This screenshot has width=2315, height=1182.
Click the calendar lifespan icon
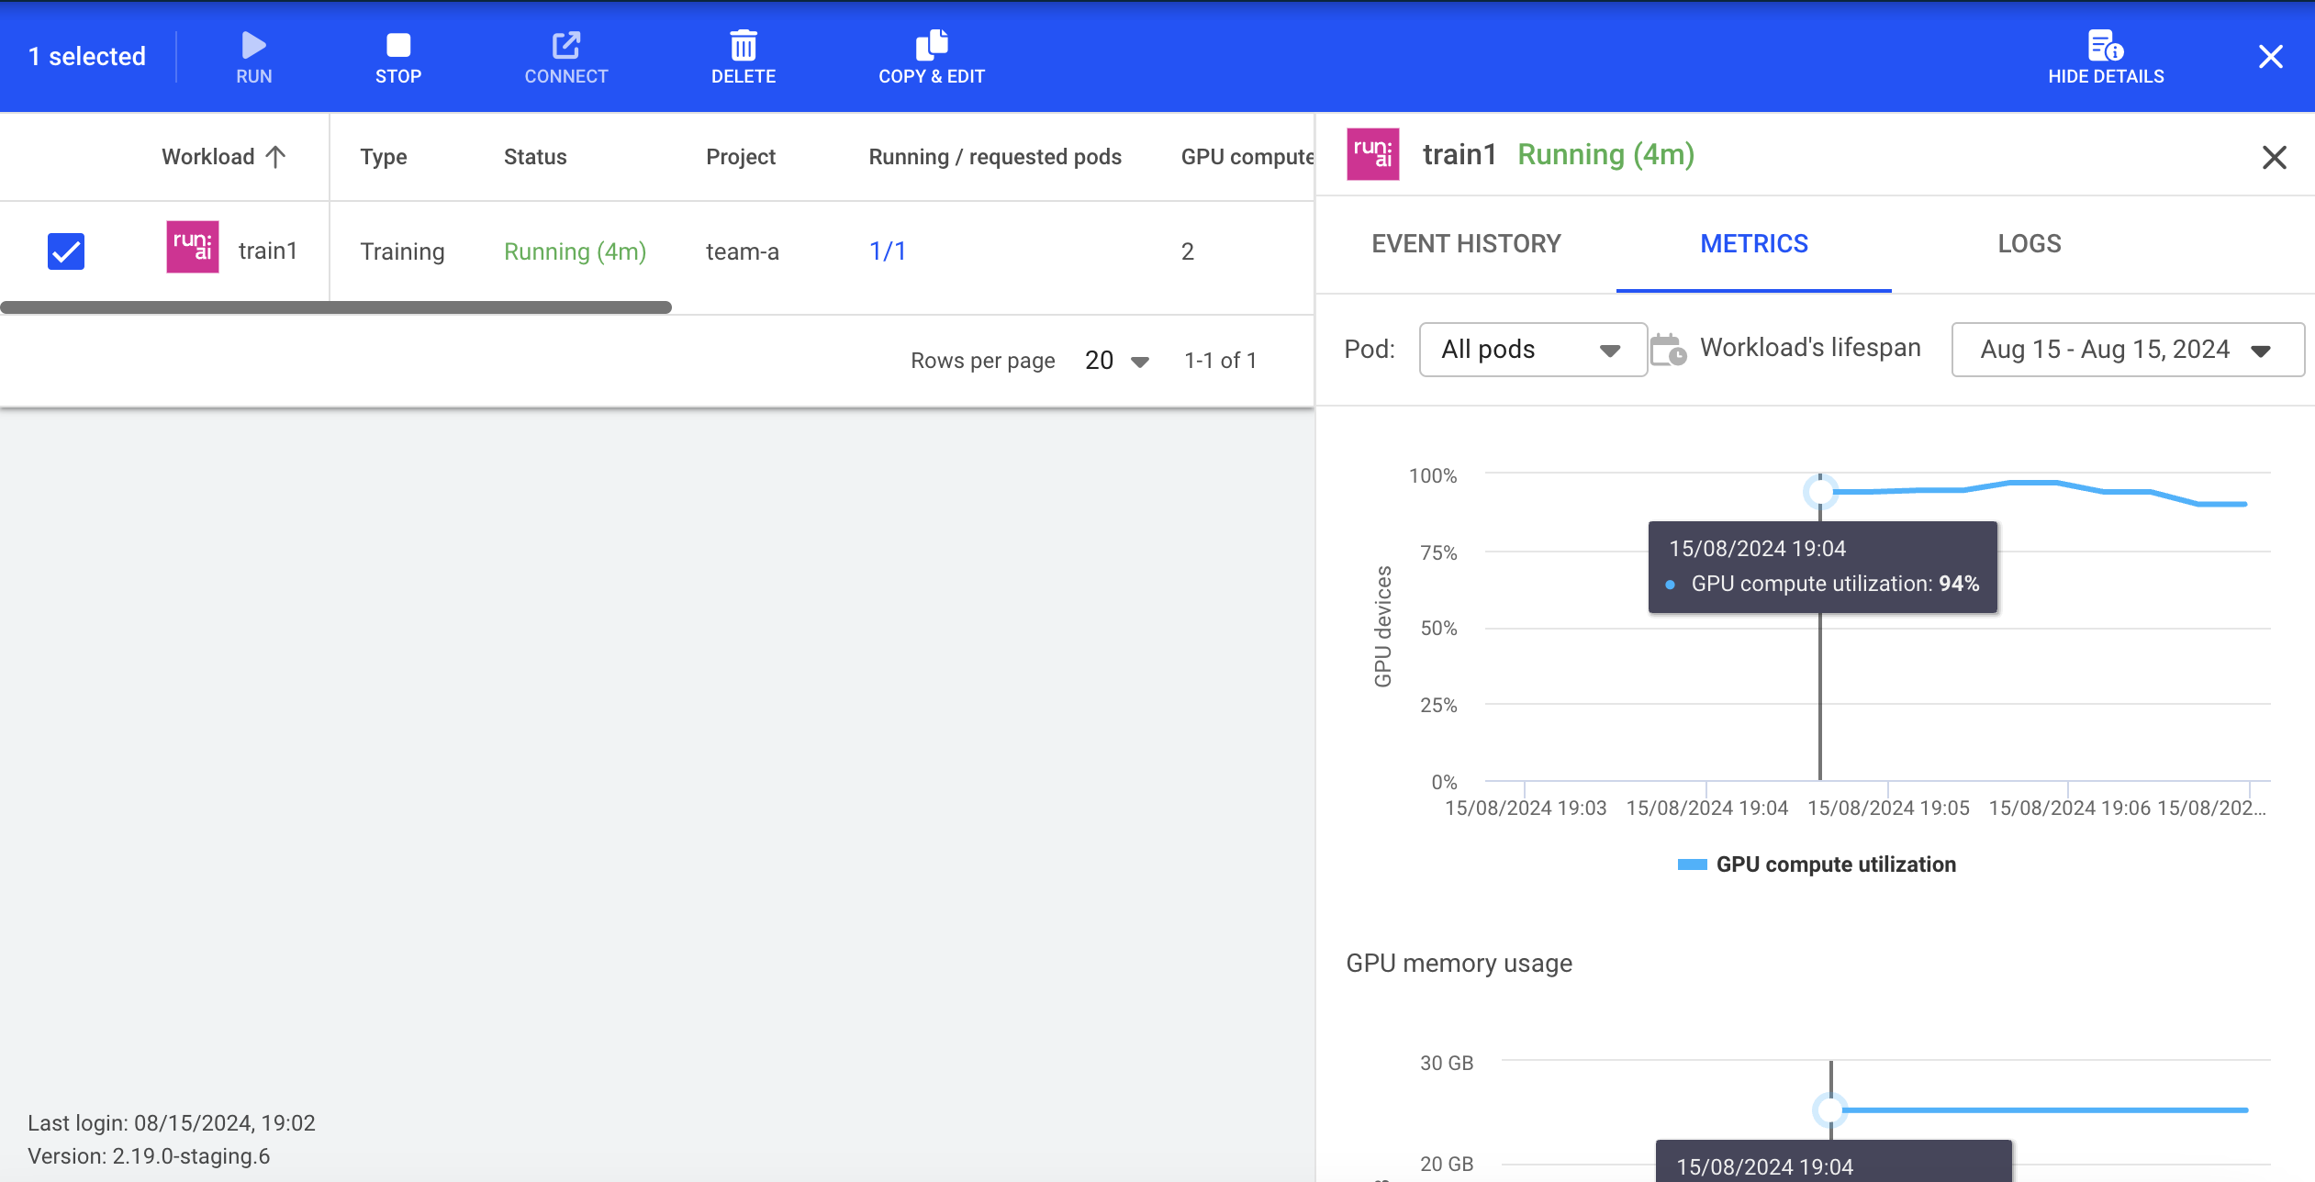[1668, 350]
